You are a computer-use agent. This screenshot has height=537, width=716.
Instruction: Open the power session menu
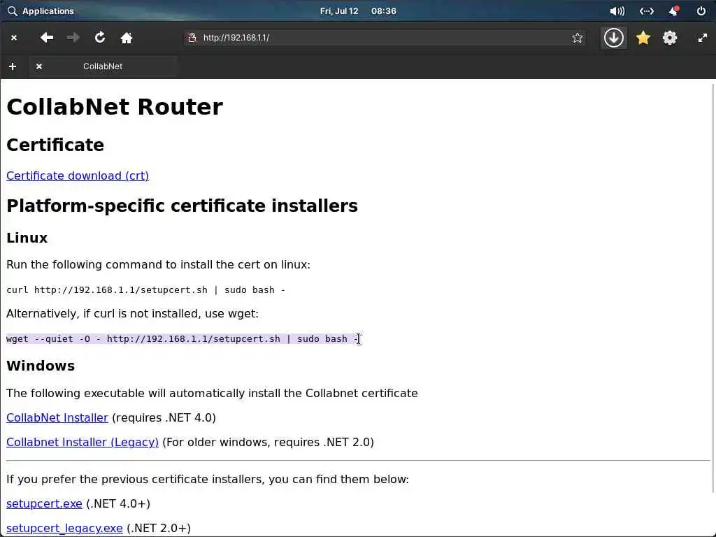click(701, 11)
